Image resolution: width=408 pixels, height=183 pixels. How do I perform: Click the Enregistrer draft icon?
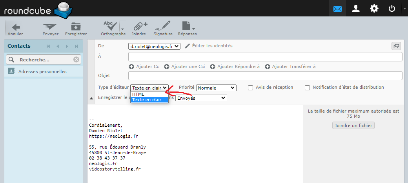point(76,27)
